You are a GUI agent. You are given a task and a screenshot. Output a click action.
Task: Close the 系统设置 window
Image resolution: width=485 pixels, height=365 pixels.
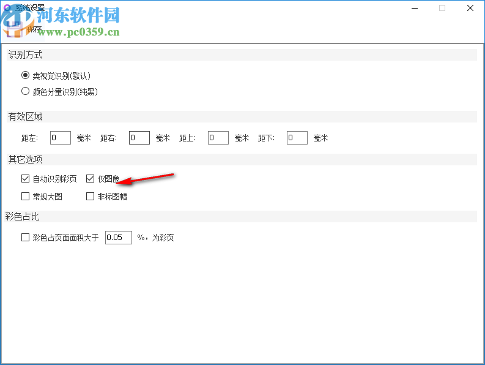click(470, 8)
